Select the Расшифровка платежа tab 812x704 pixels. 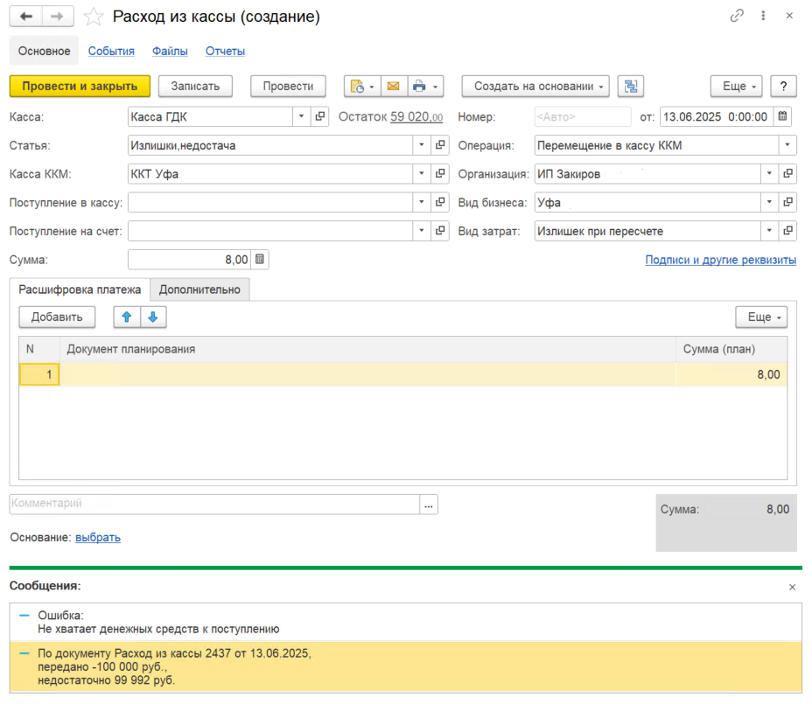click(80, 289)
